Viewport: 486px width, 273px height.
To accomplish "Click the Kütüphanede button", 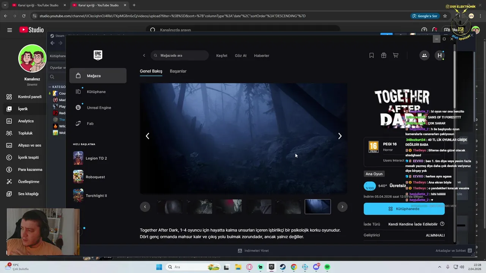I will [x=404, y=209].
